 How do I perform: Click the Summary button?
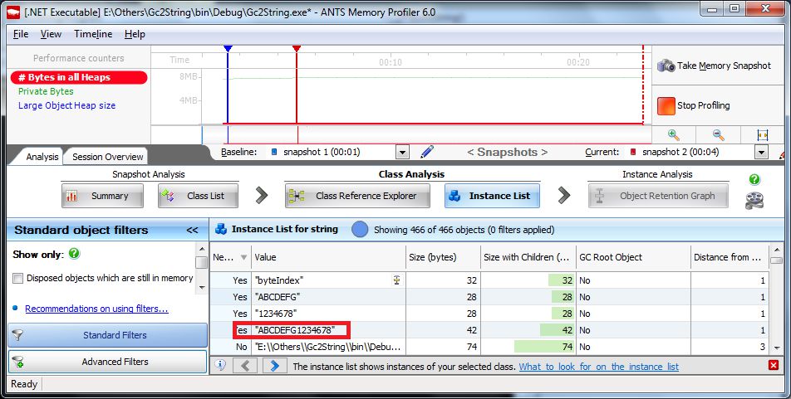pyautogui.click(x=102, y=196)
